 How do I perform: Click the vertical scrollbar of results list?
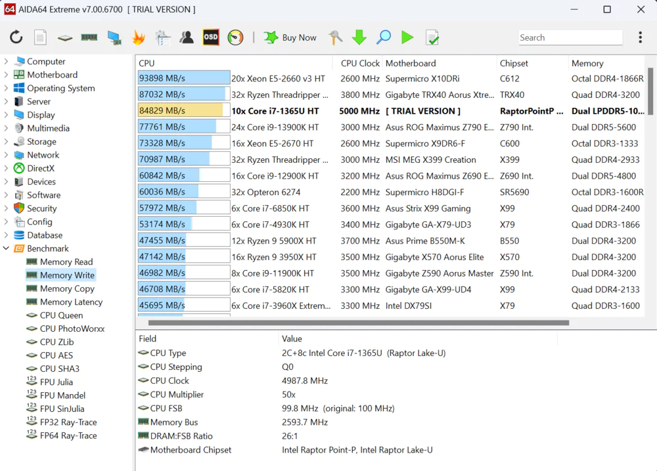650,91
